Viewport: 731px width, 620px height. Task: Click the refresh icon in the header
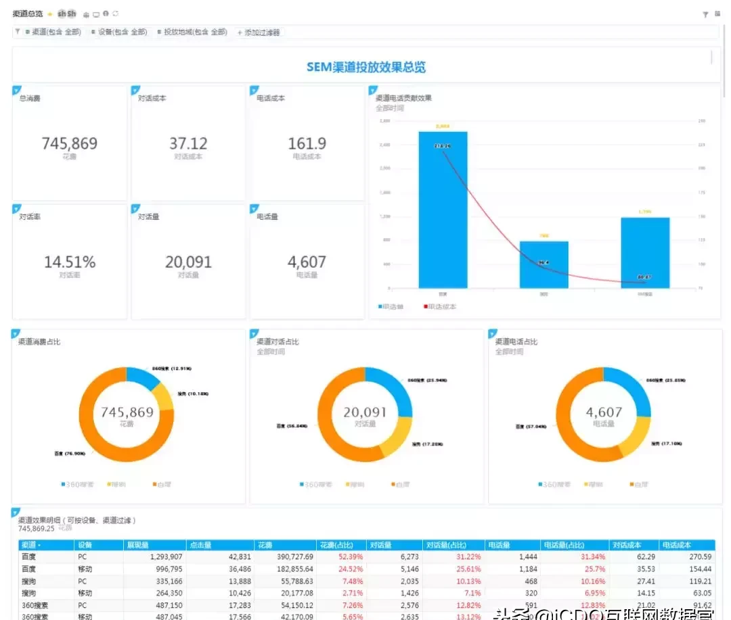pos(116,14)
